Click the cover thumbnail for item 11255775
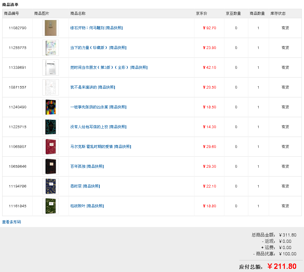The image size is (304, 272). pos(51,48)
